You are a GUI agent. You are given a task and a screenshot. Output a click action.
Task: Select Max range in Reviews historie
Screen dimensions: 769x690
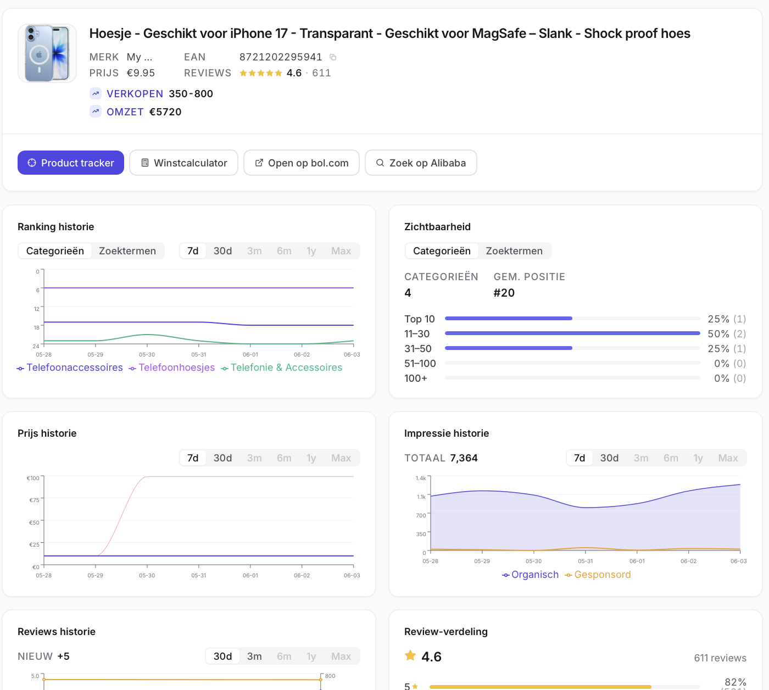tap(341, 656)
